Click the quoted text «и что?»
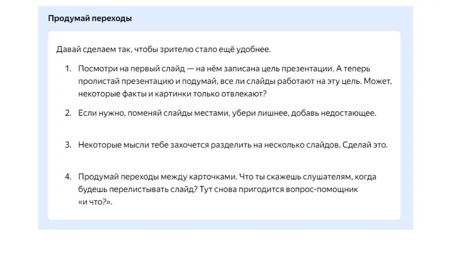Viewport: 454px width, 255px height. pyautogui.click(x=95, y=202)
